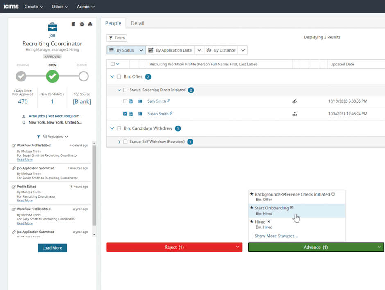Click the job briefcase icon
Screen dimensions: 385x290
coord(52,27)
